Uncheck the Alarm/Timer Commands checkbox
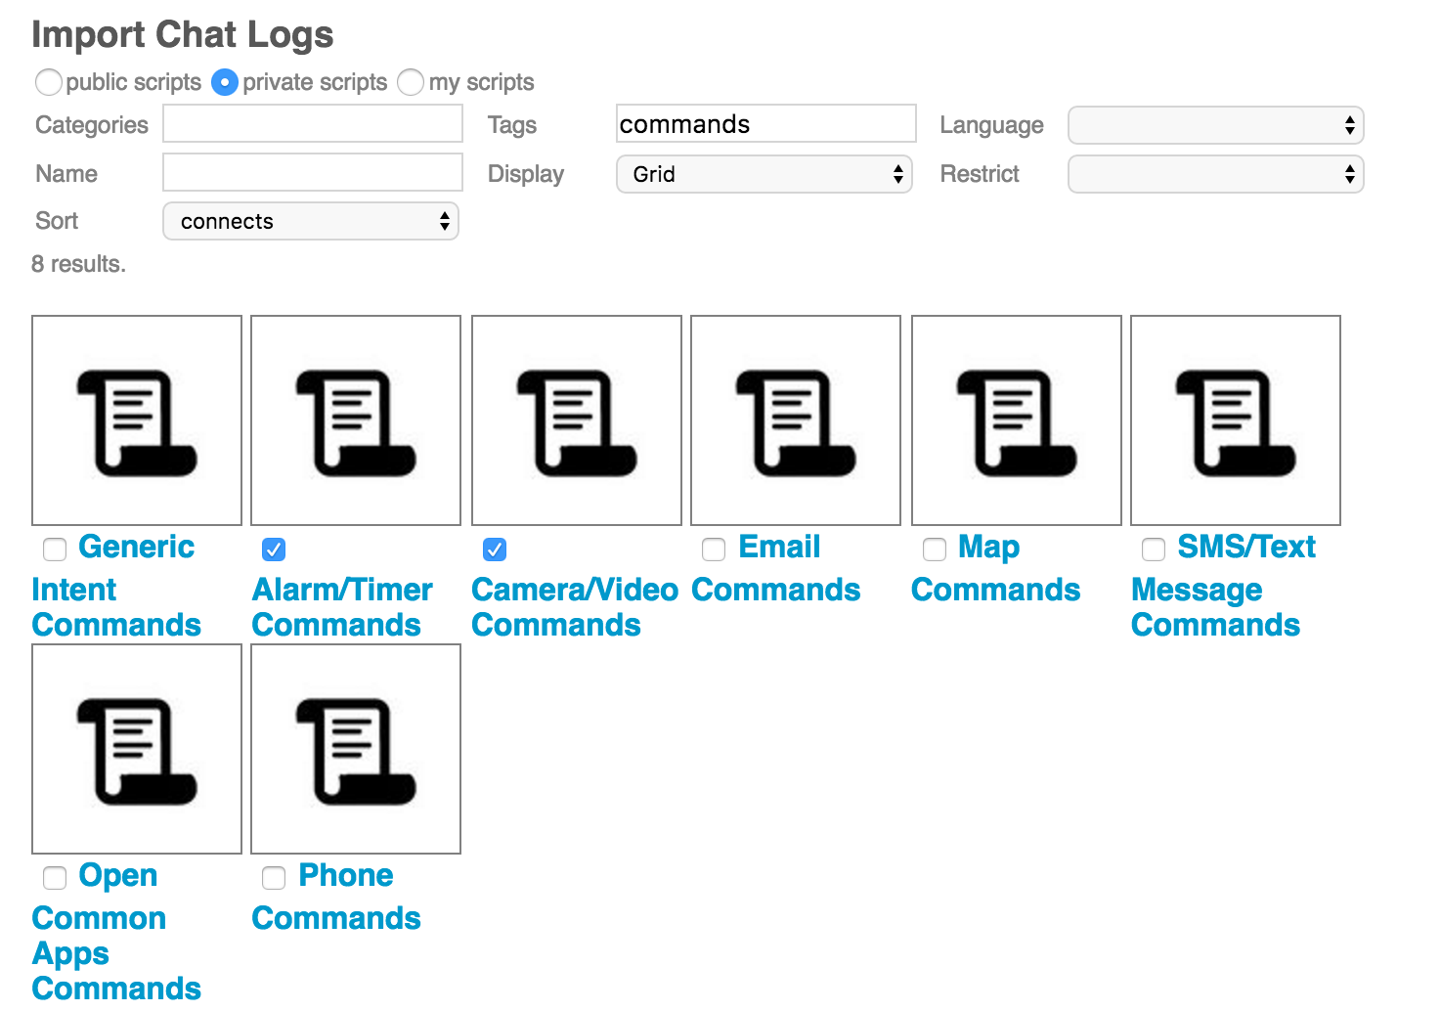This screenshot has width=1441, height=1011. point(274,549)
